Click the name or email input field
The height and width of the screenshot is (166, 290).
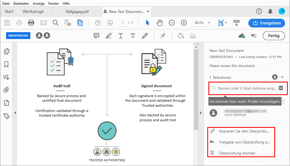(248, 88)
